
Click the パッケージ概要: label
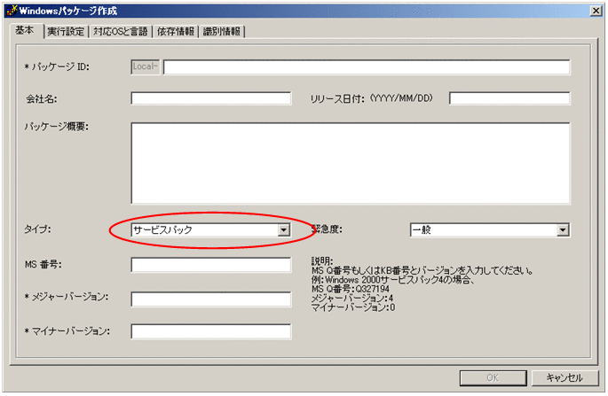[x=57, y=127]
